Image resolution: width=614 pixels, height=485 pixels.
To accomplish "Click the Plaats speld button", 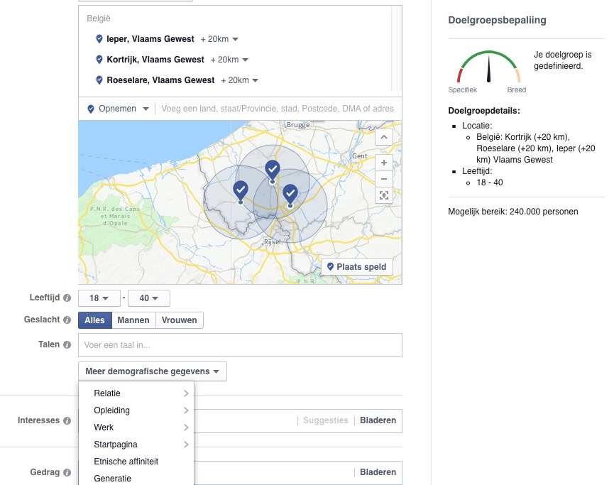I will point(357,266).
